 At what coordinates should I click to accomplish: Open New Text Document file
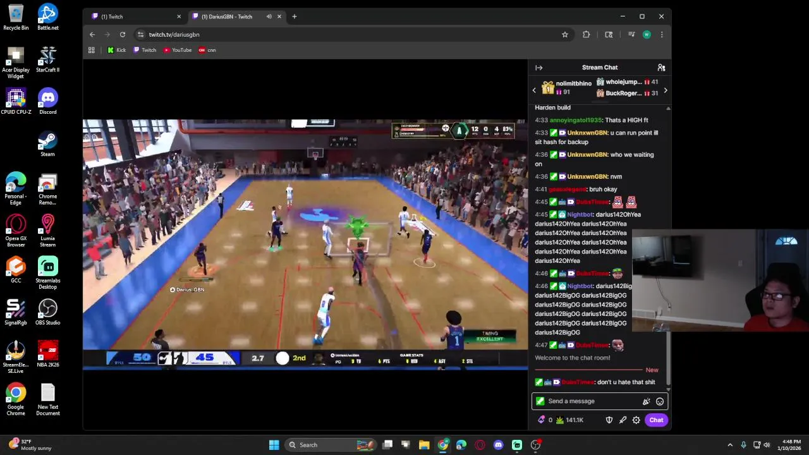coord(47,400)
